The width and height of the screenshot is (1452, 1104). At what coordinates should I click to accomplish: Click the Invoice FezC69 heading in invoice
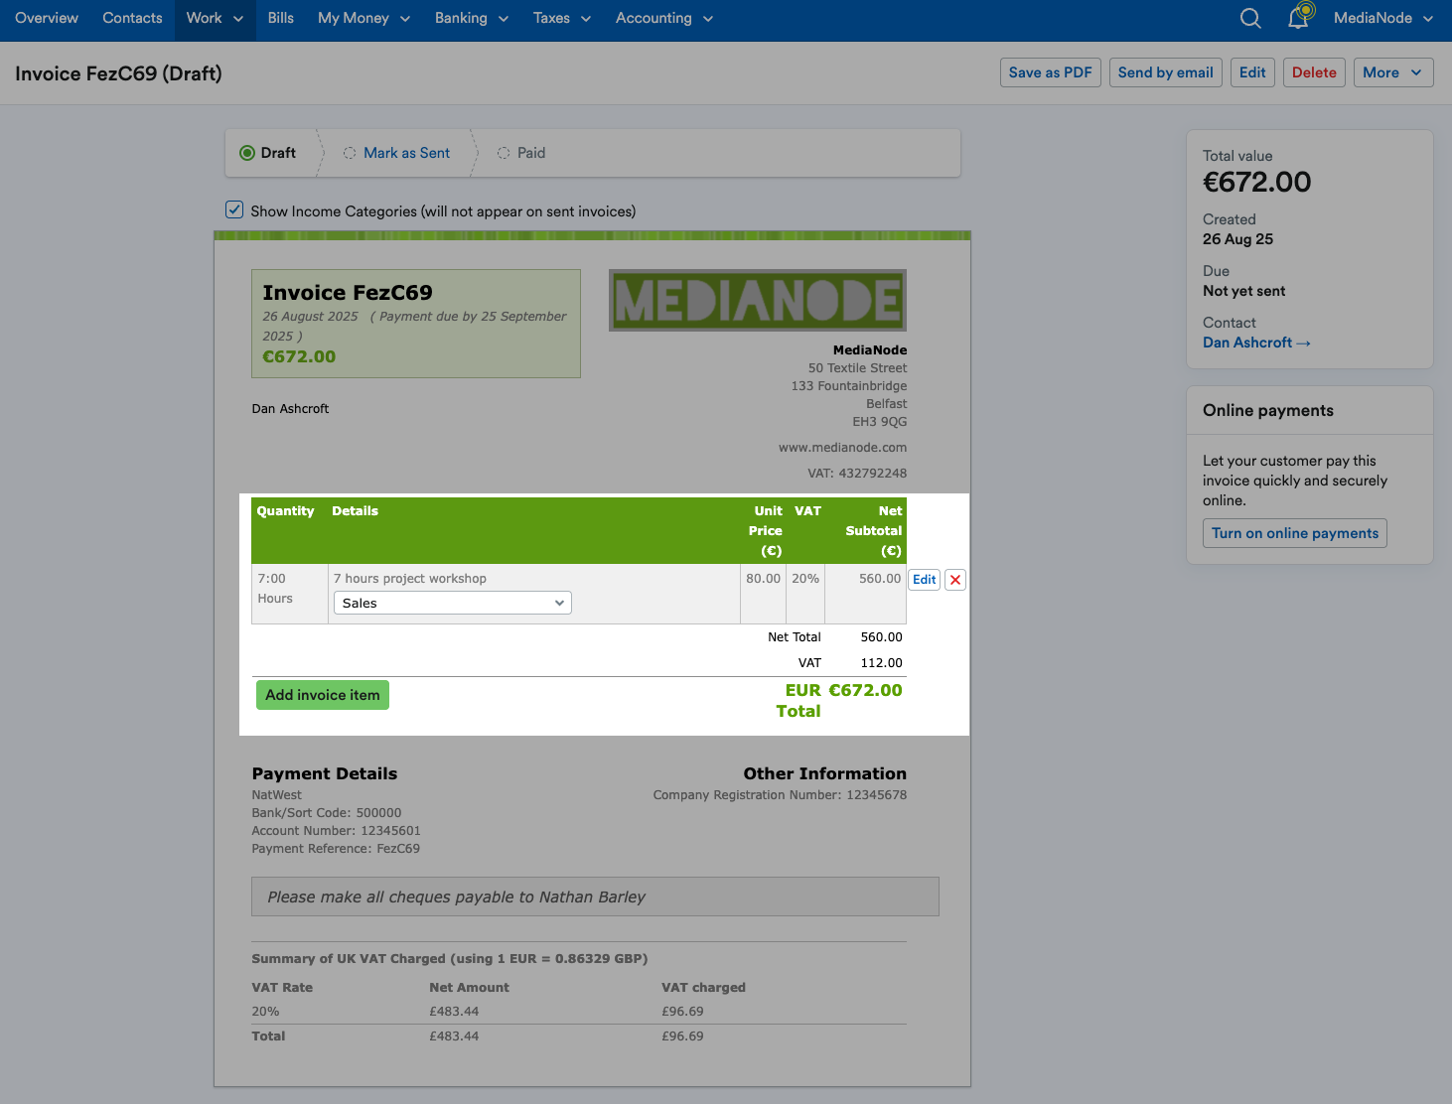coord(348,293)
